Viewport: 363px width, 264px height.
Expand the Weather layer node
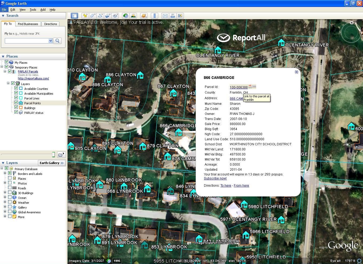point(5,202)
